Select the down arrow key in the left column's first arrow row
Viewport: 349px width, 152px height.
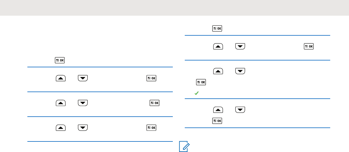coord(82,78)
